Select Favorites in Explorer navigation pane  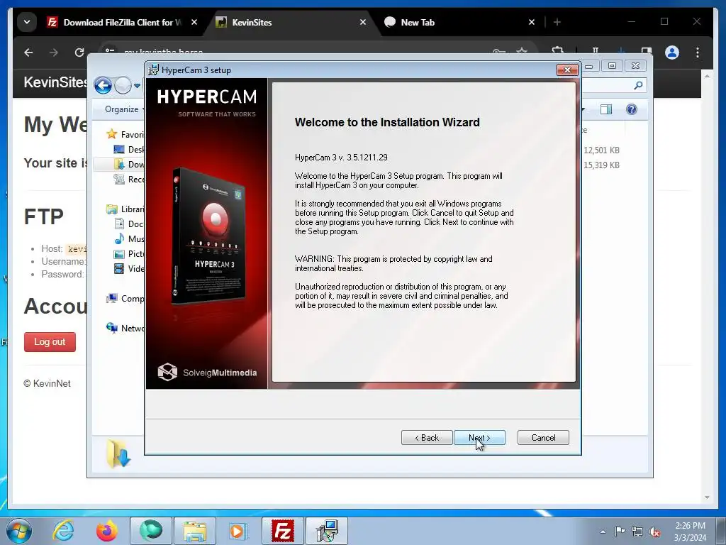[125, 134]
